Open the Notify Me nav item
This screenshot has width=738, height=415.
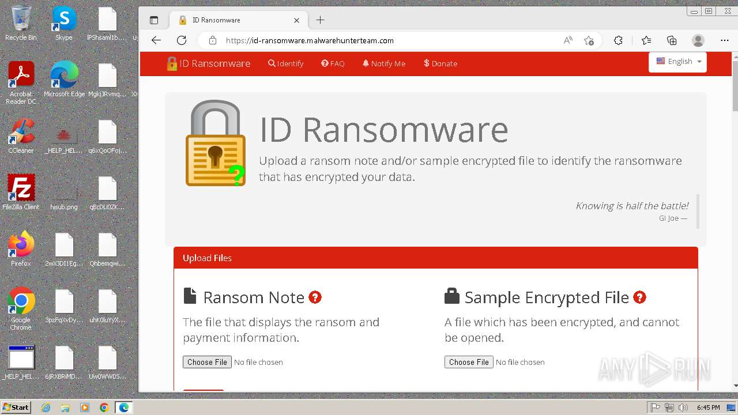(384, 63)
